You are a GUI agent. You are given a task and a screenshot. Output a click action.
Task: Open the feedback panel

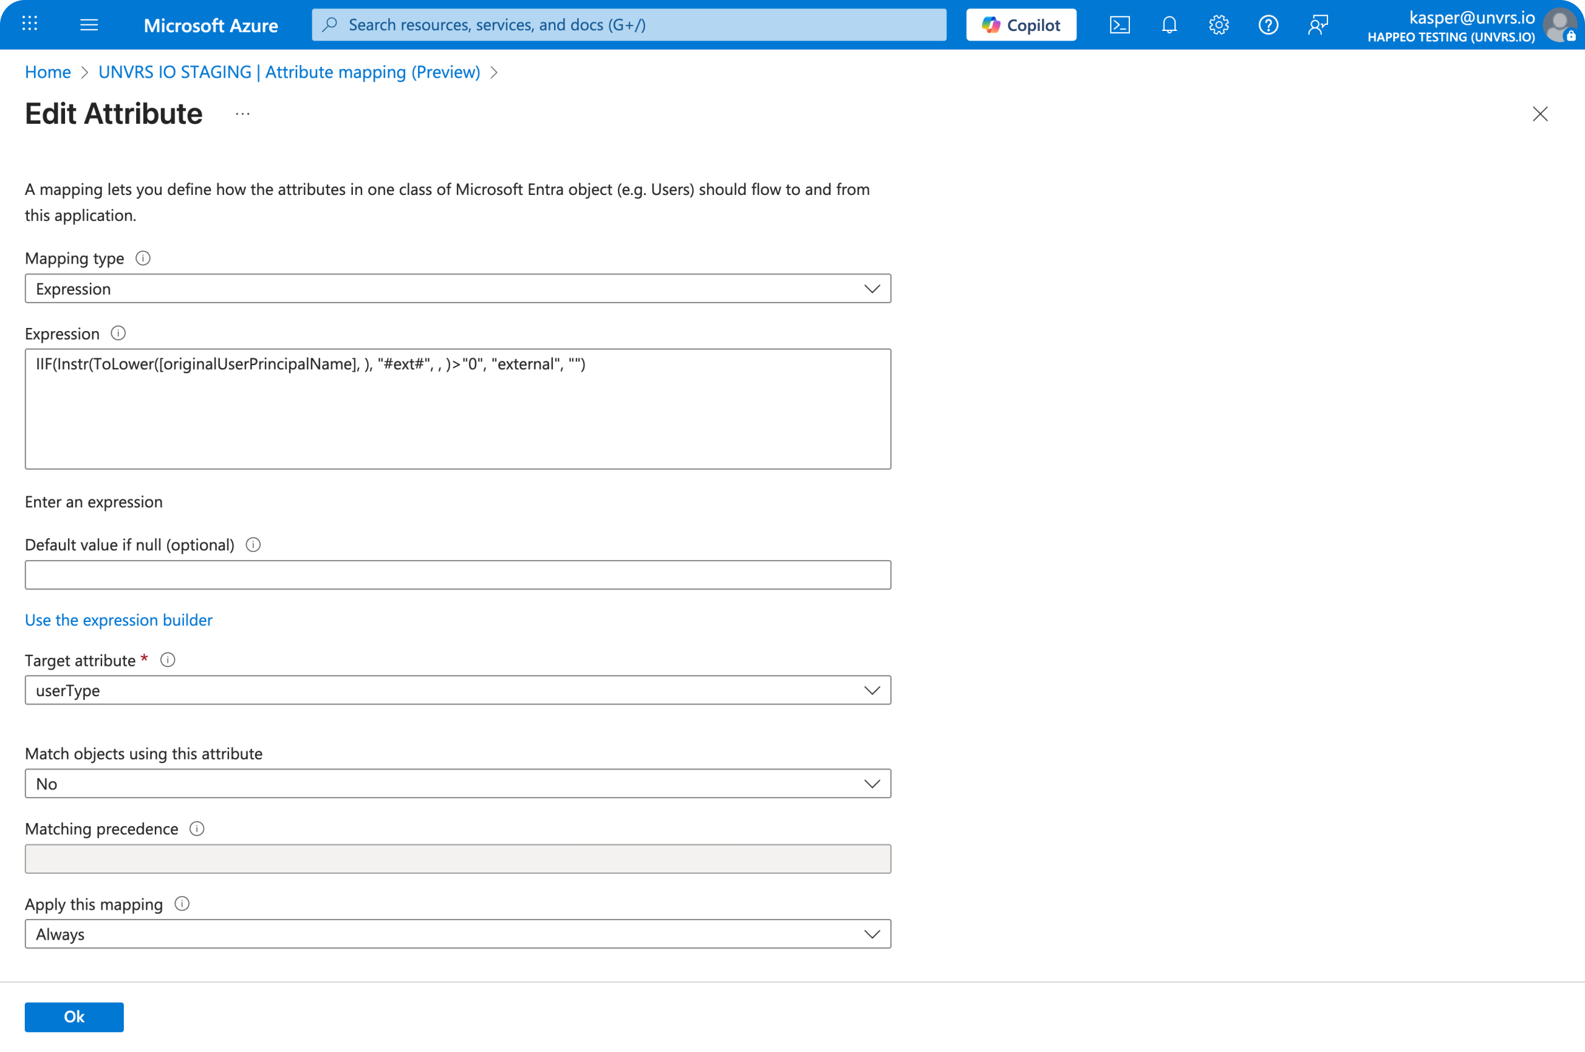tap(1317, 24)
